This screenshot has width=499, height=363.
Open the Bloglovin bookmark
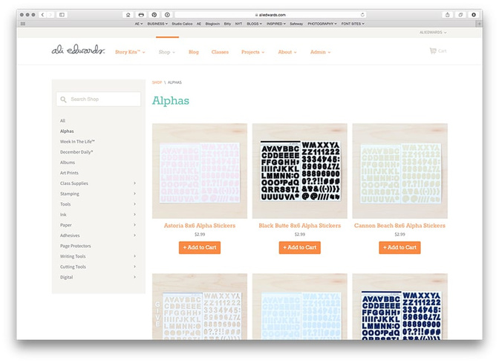212,24
